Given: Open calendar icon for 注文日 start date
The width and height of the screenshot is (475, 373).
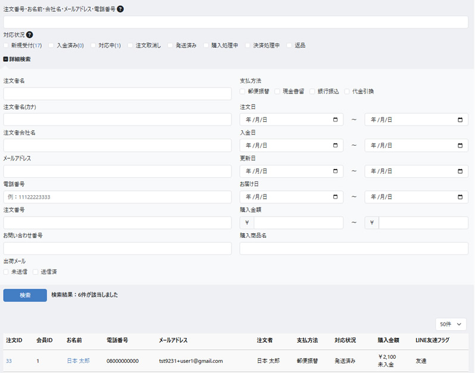Looking at the screenshot, I should 335,120.
